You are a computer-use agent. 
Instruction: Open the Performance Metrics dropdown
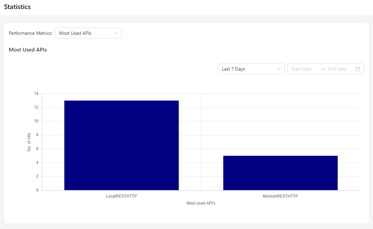click(88, 33)
